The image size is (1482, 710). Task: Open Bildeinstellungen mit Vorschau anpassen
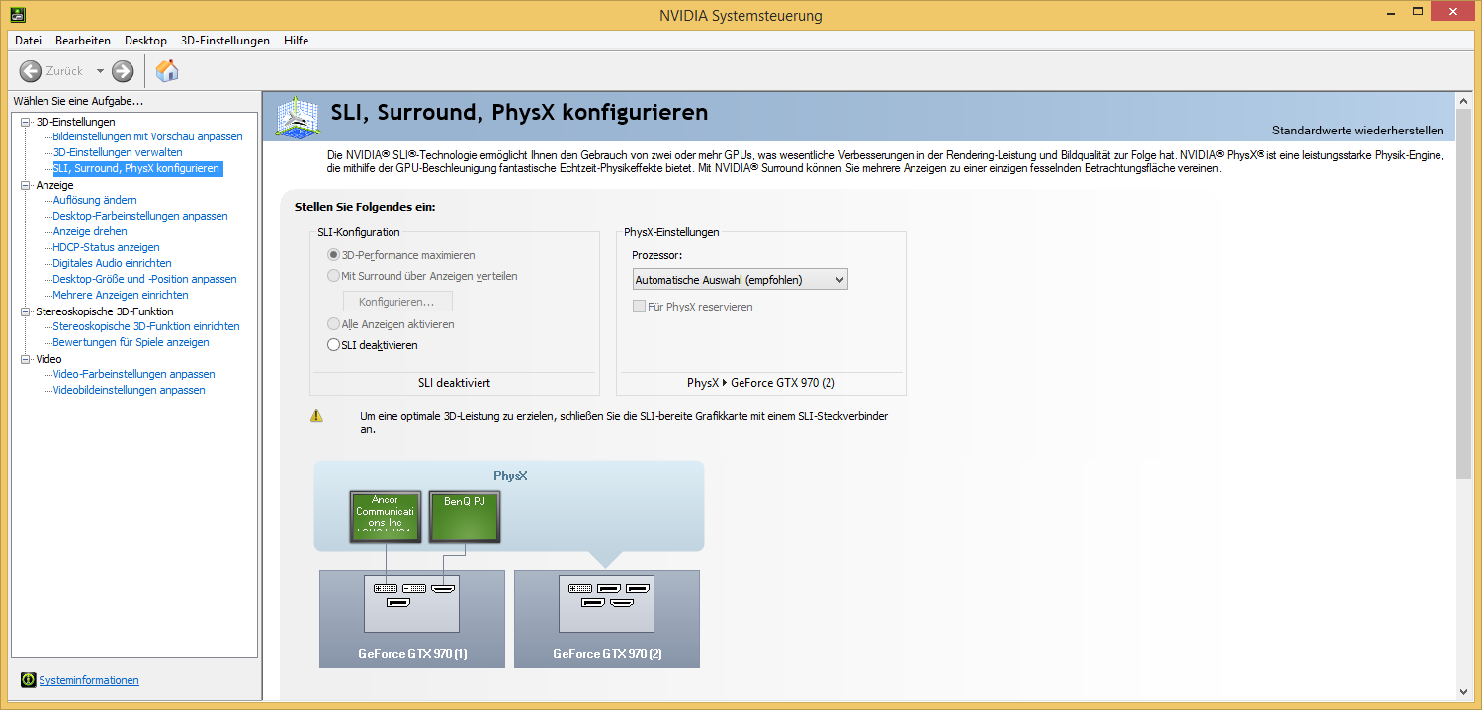pyautogui.click(x=147, y=136)
